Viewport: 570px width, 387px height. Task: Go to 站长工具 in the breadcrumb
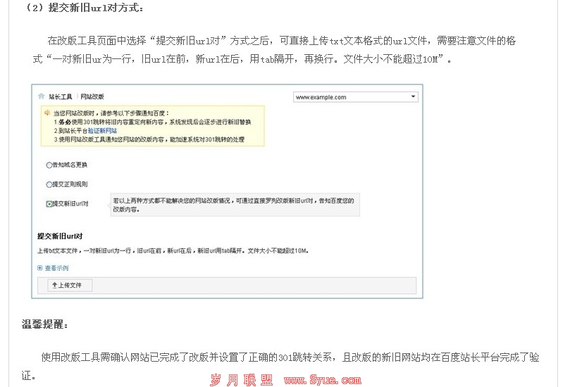click(x=61, y=96)
